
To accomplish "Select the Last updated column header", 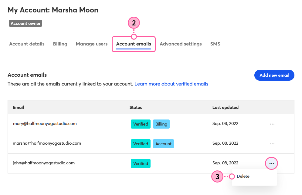I will (225, 107).
